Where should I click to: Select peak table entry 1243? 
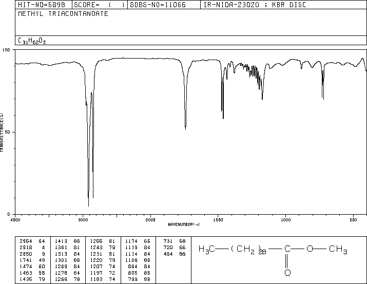pos(103,248)
